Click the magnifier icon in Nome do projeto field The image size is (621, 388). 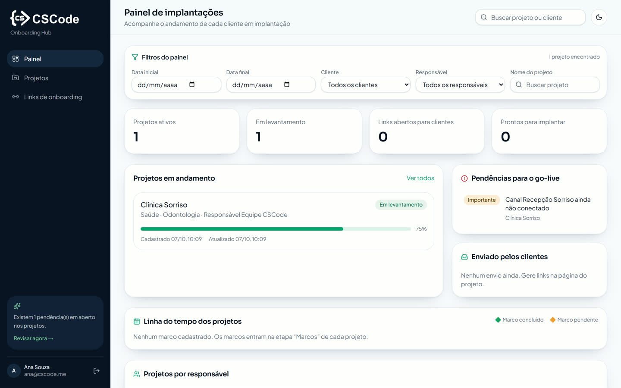pyautogui.click(x=519, y=84)
